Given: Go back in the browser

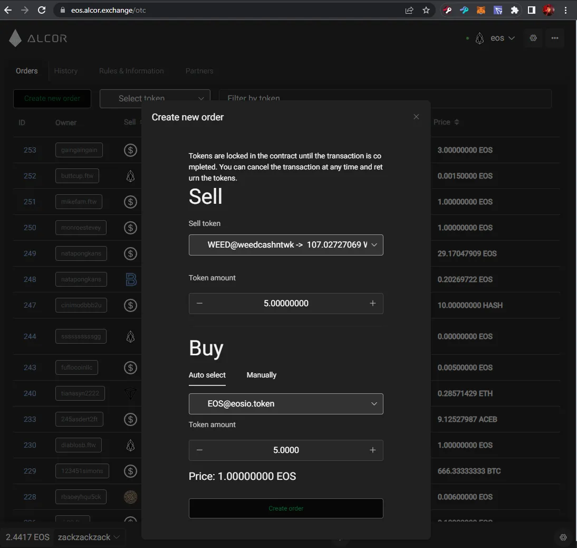Looking at the screenshot, I should (8, 10).
